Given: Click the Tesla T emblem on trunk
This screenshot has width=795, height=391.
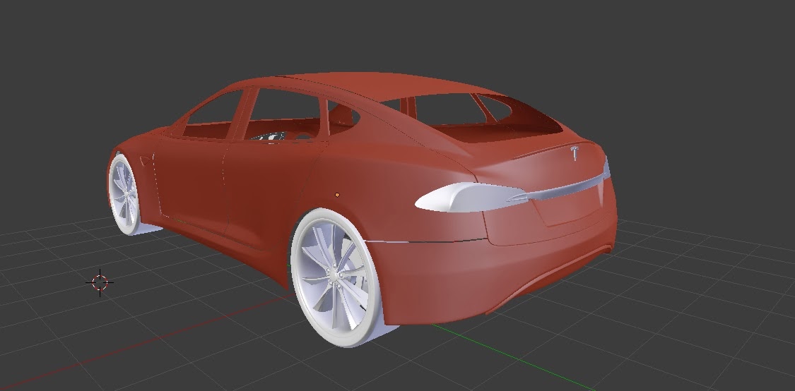Looking at the screenshot, I should [x=575, y=153].
